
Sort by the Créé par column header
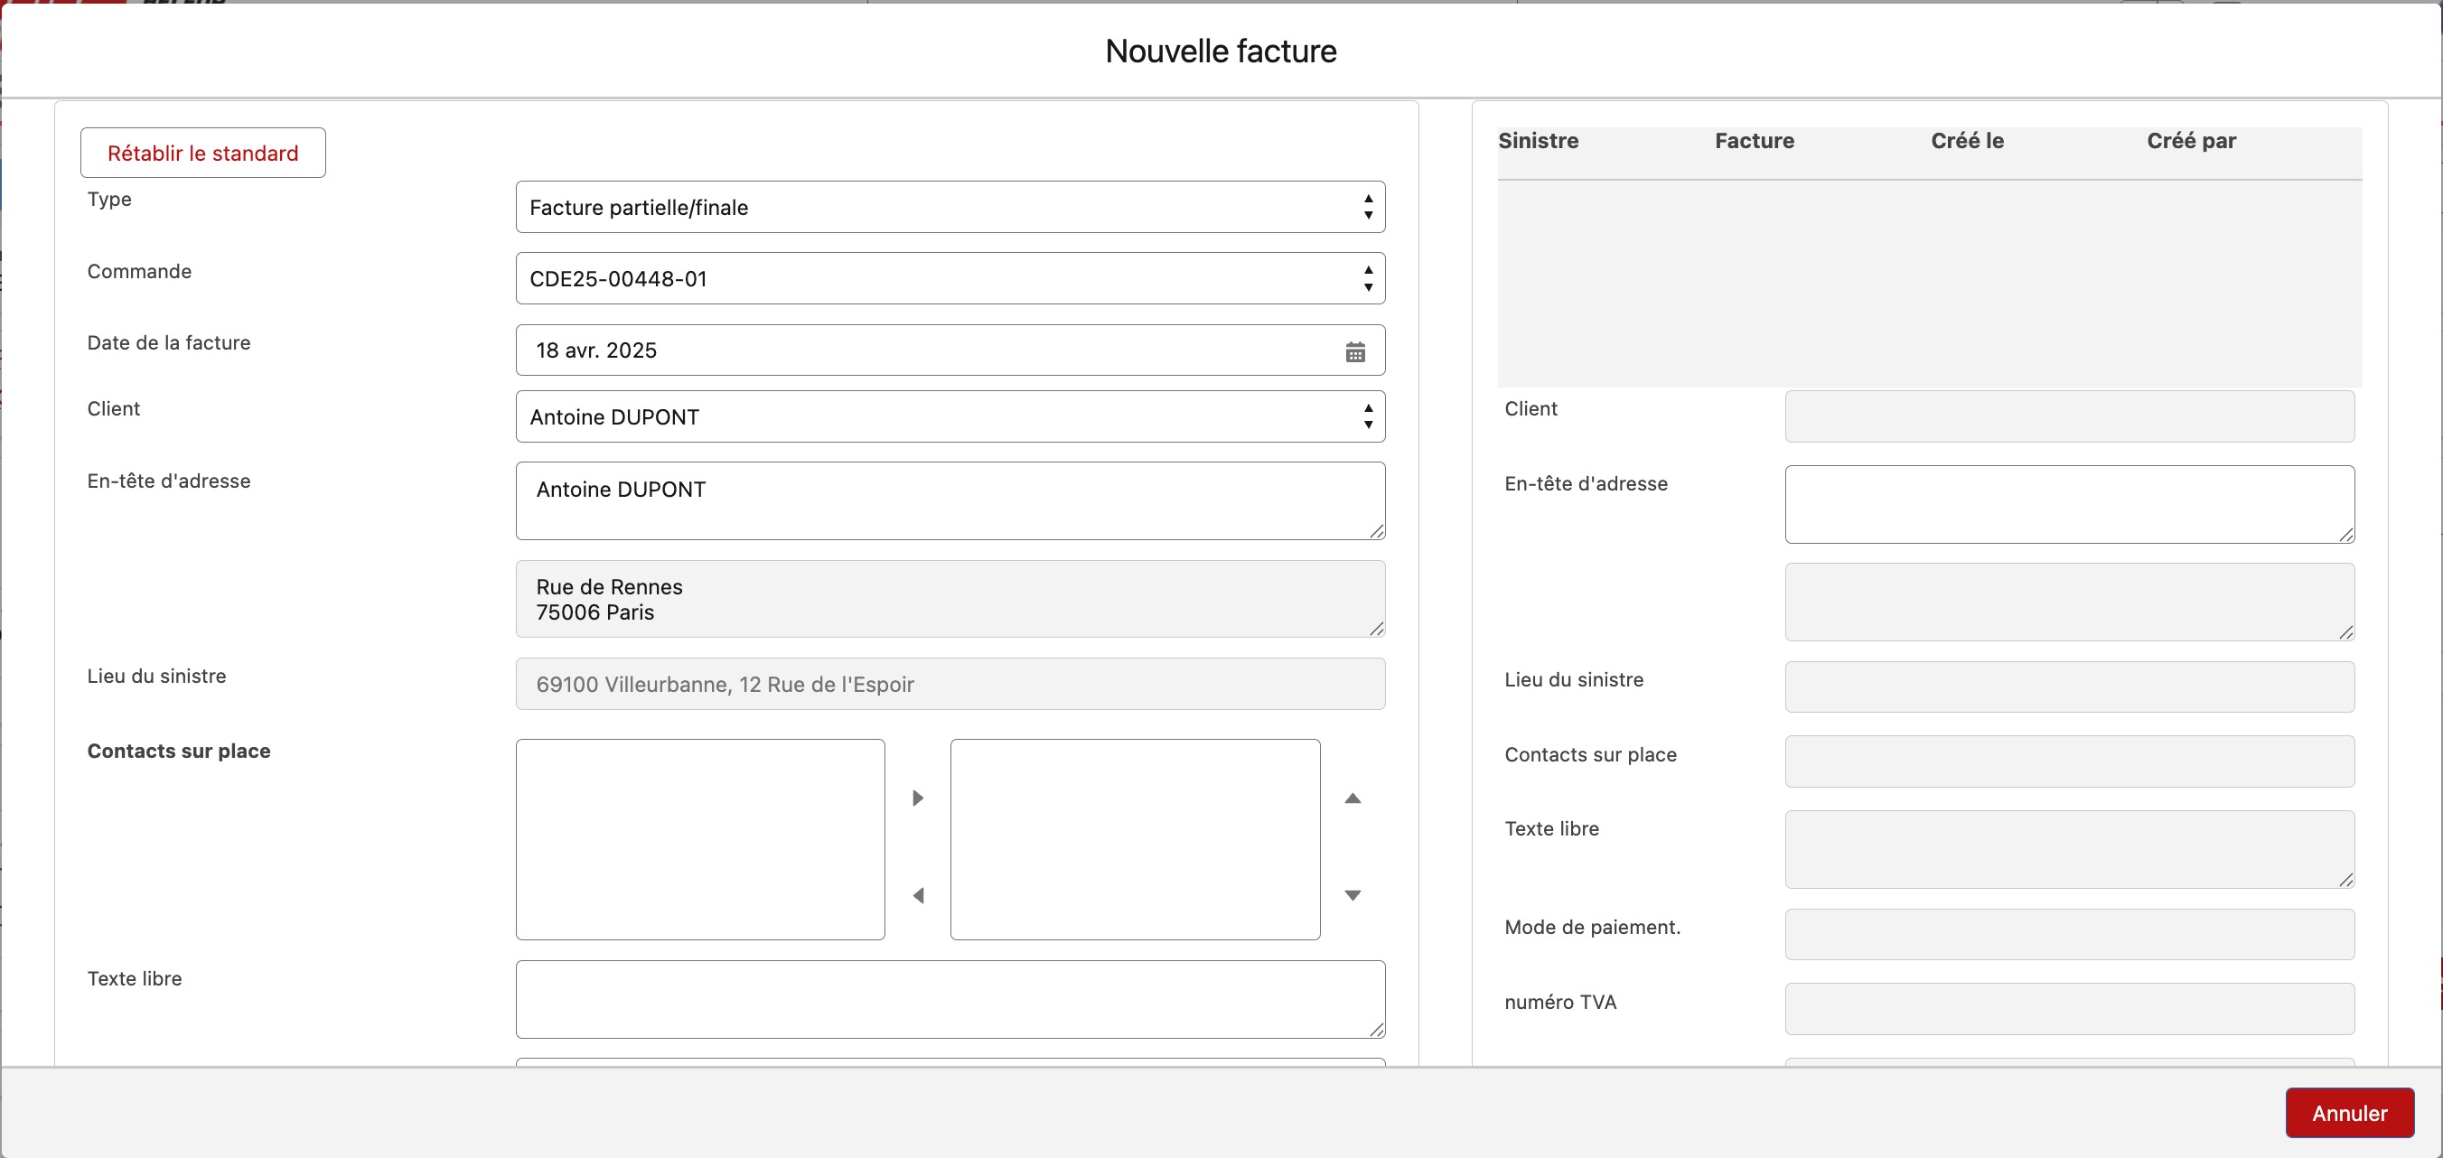click(2191, 140)
